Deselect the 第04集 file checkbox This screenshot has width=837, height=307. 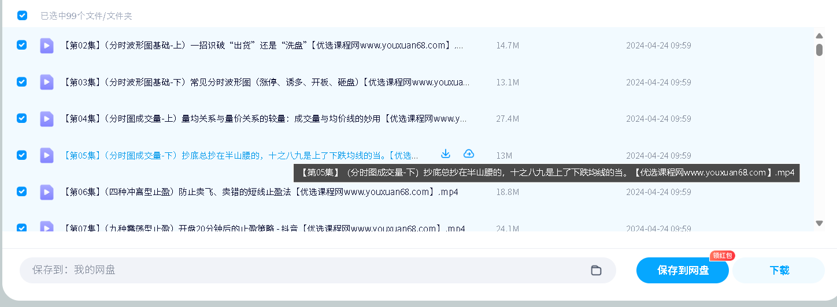22,118
